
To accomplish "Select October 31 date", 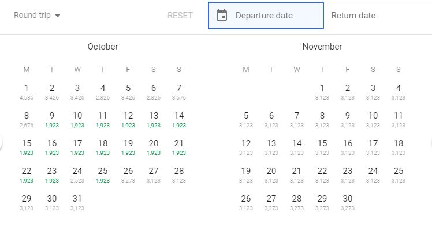I will point(77,202).
